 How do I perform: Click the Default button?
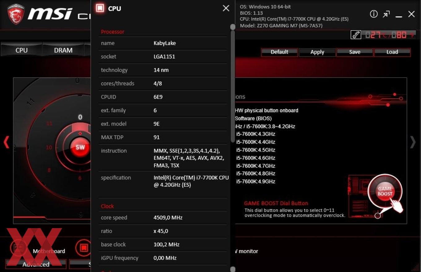pyautogui.click(x=280, y=52)
